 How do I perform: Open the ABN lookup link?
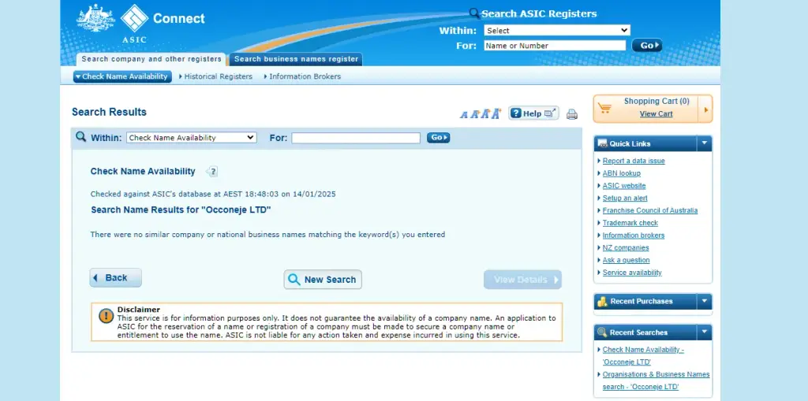[622, 173]
